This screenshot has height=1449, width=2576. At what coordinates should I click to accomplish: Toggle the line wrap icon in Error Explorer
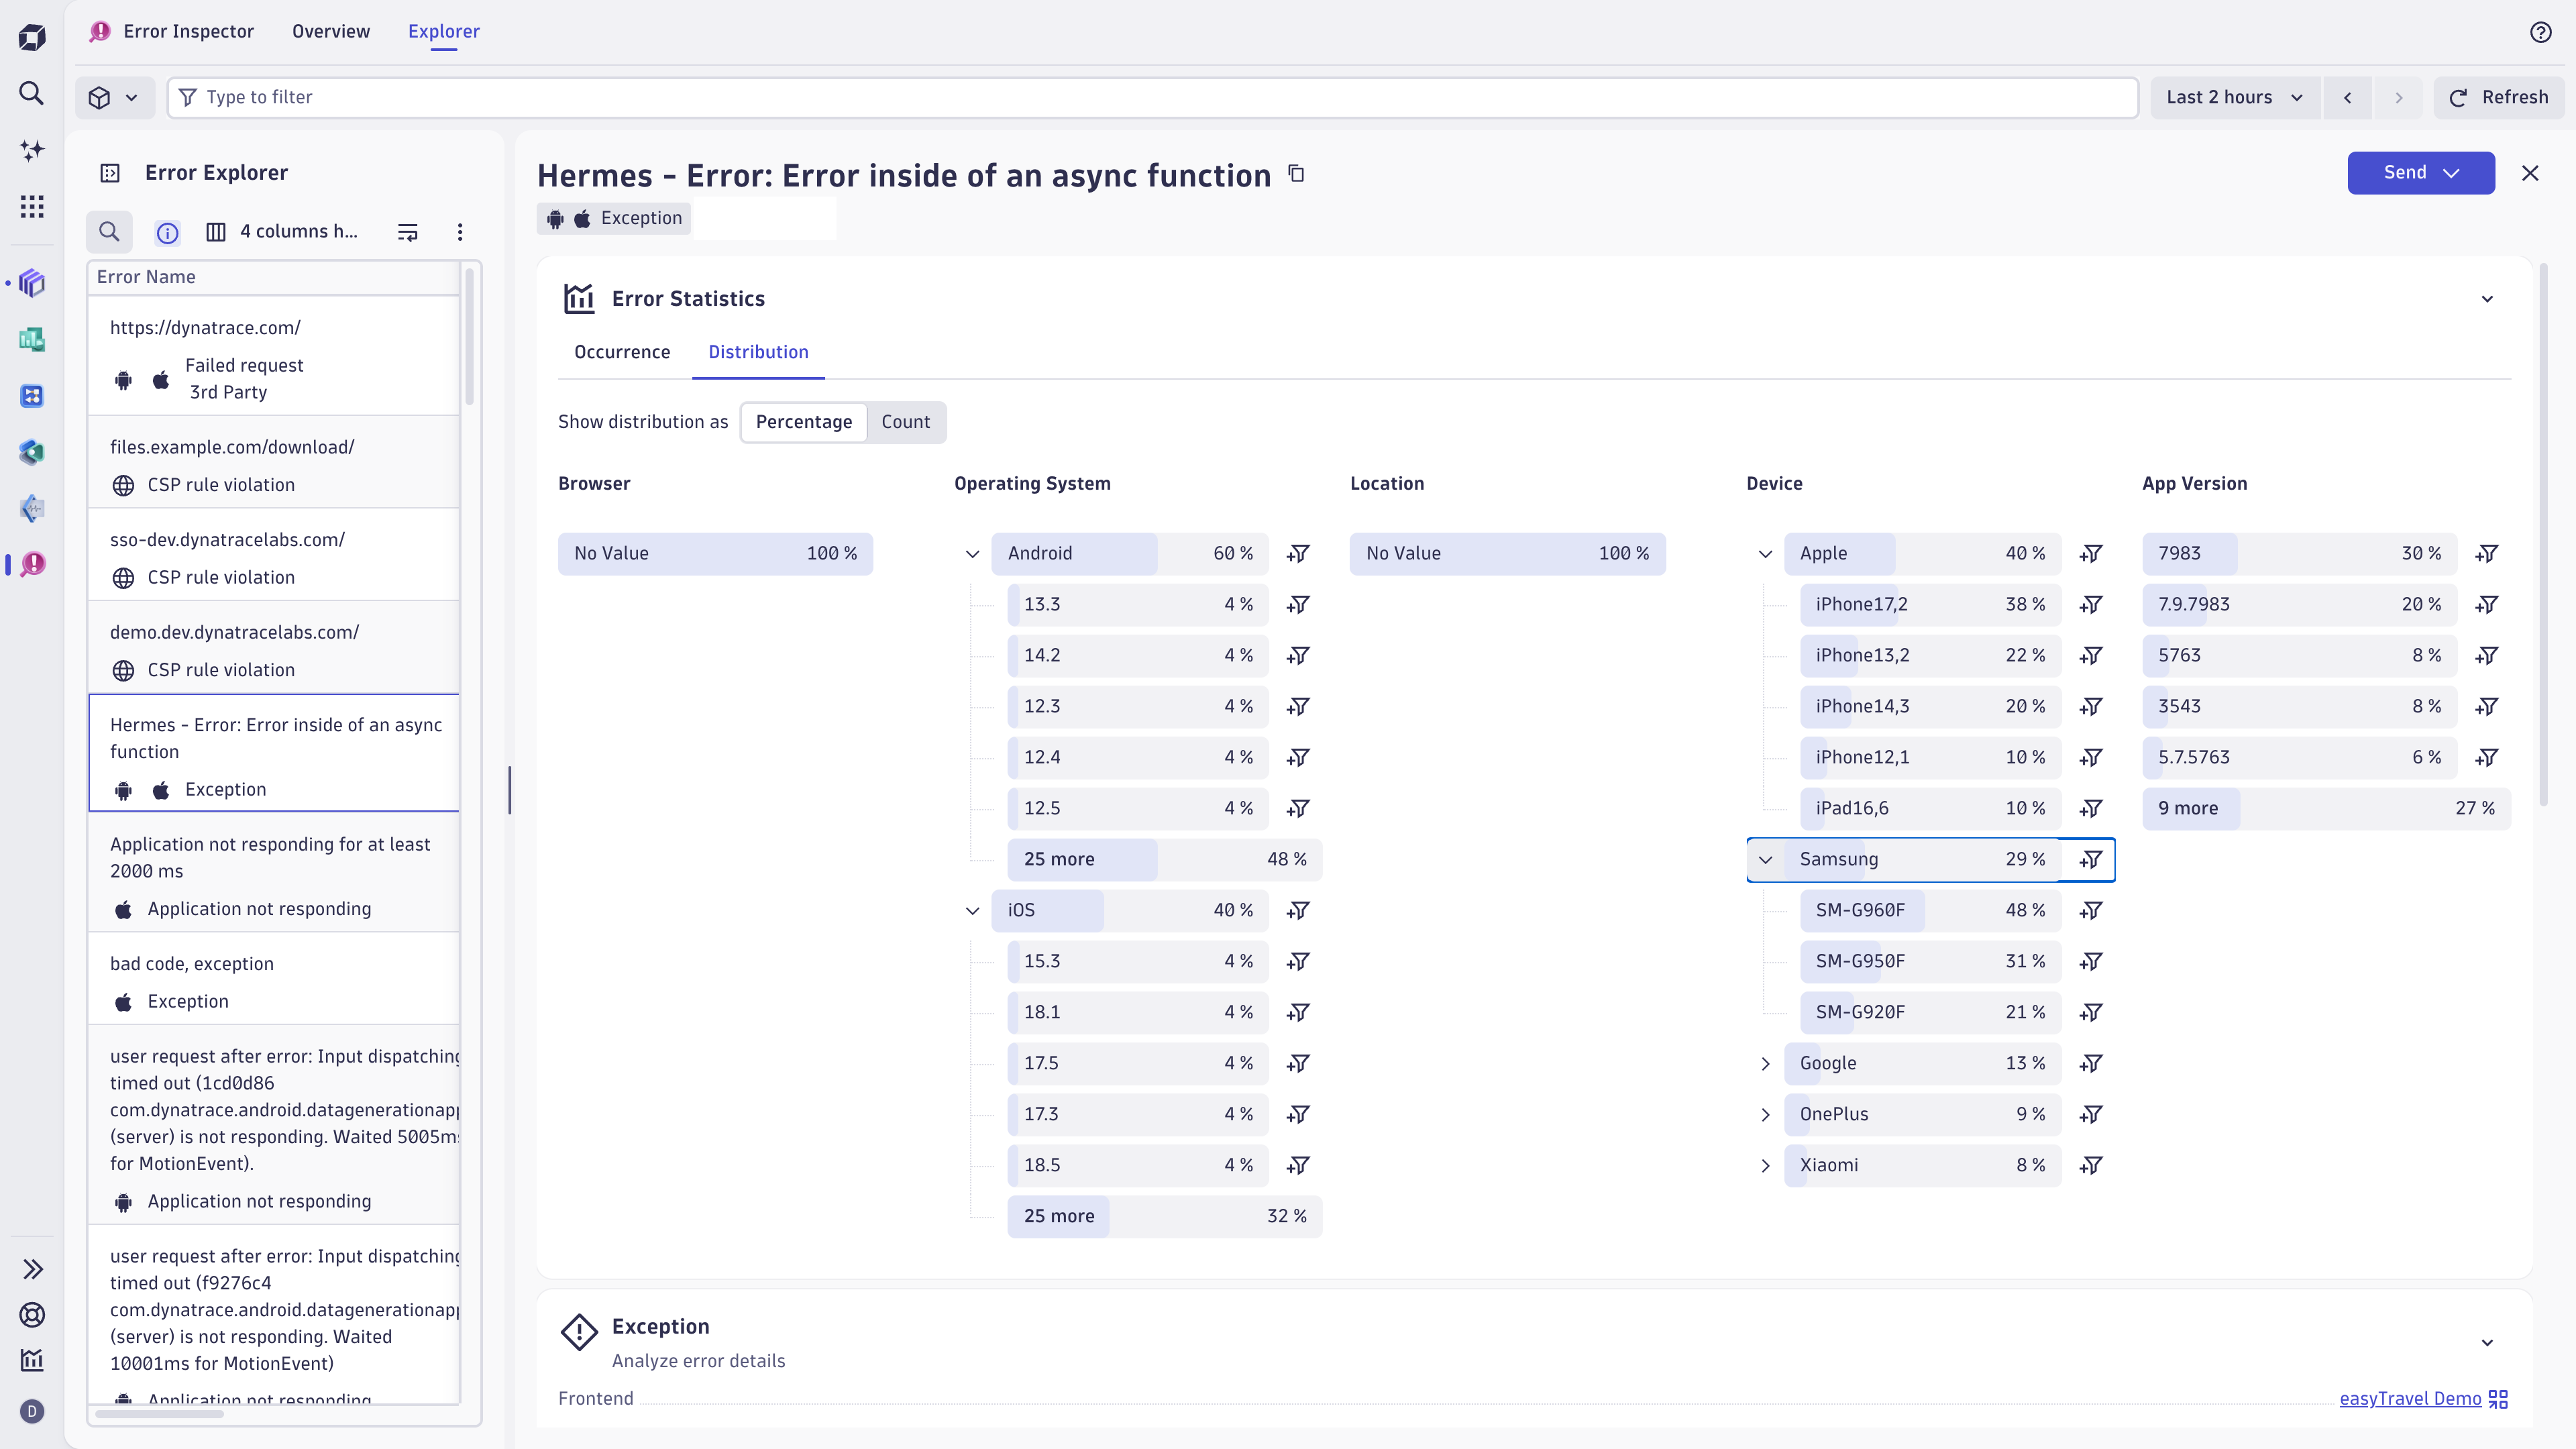click(407, 232)
